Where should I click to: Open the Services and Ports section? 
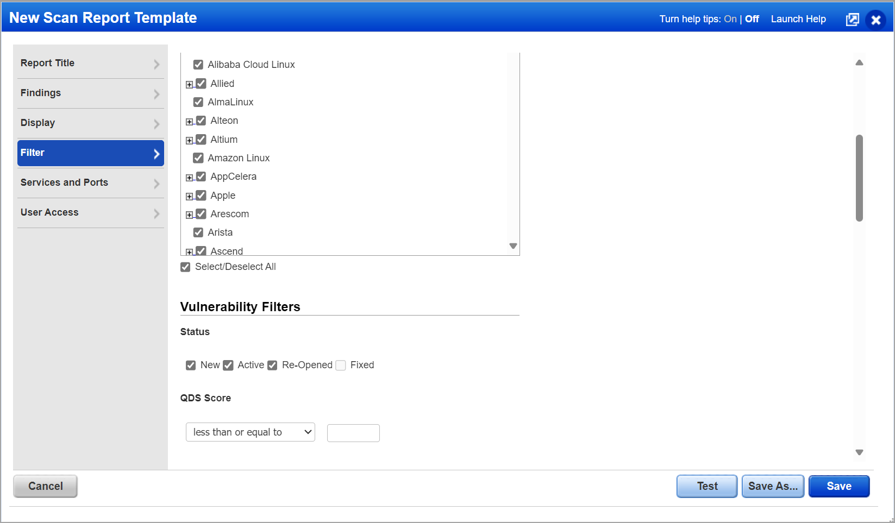91,183
